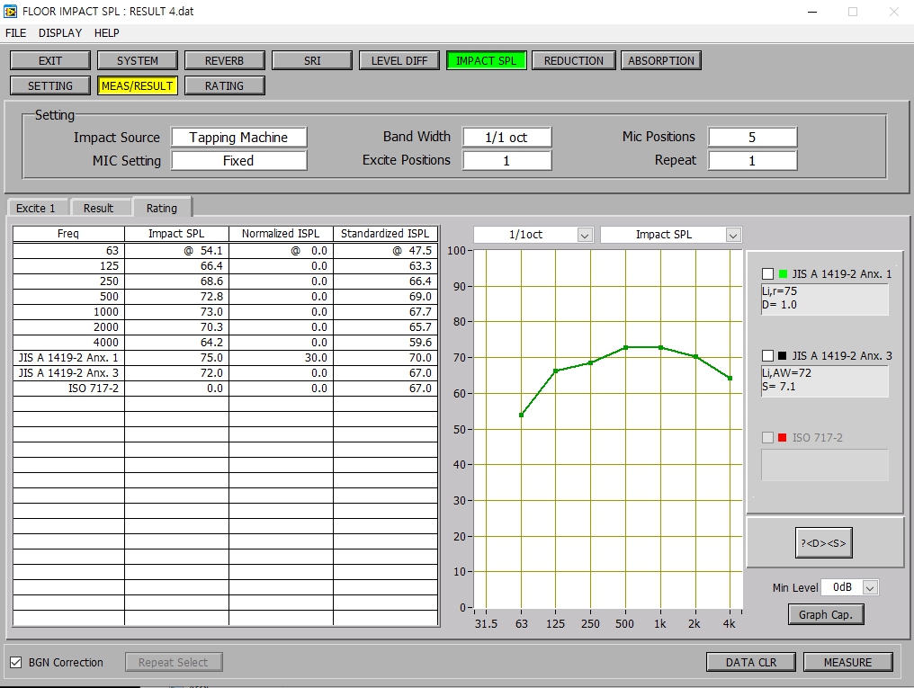Check the ISO 717-2 checkbox

pos(767,437)
